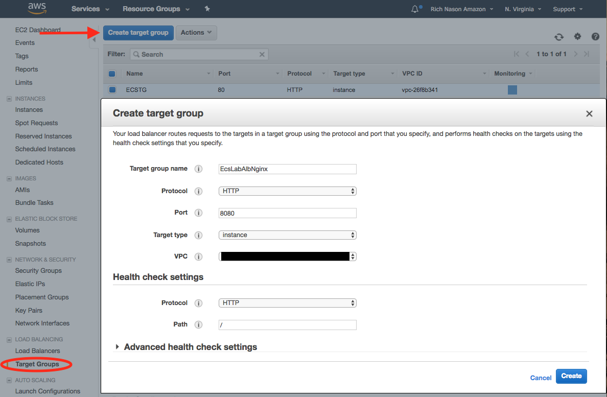Collapse the IMAGES sidebar section
This screenshot has height=397, width=607.
9,179
